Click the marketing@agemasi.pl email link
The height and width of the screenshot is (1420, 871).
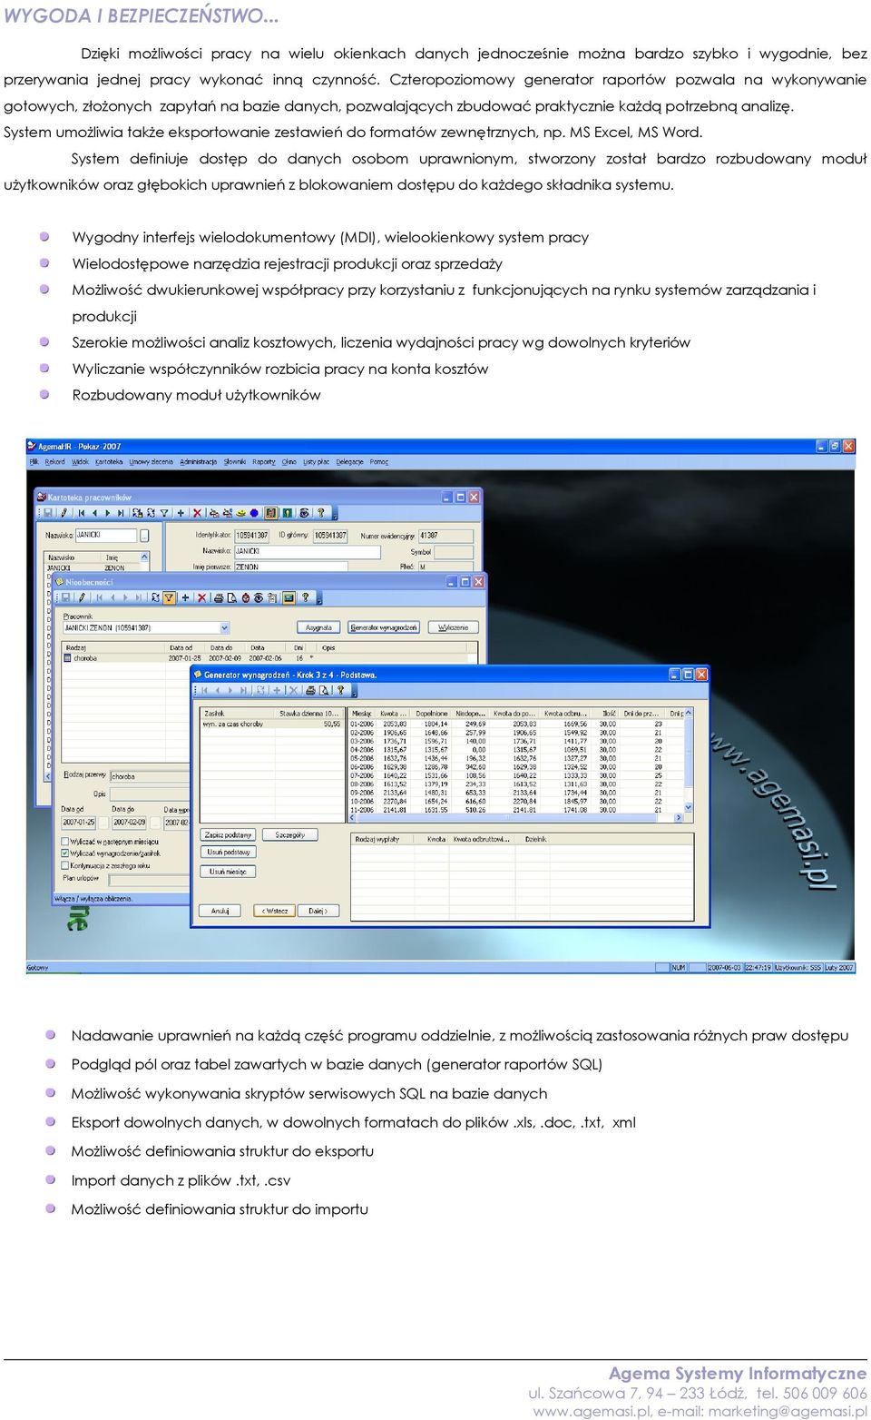coord(788,1411)
